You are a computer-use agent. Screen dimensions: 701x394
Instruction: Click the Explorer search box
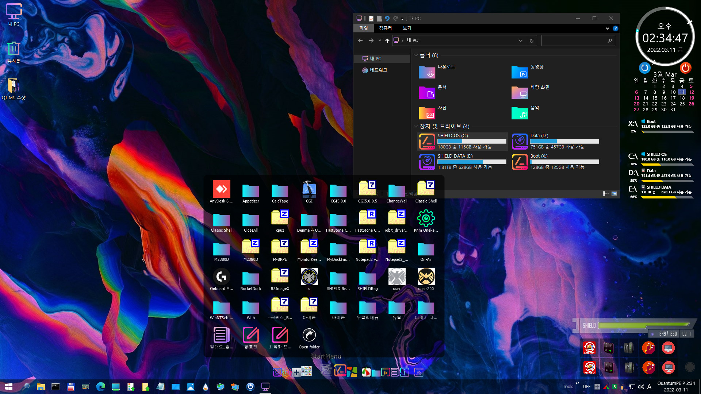[578, 40]
